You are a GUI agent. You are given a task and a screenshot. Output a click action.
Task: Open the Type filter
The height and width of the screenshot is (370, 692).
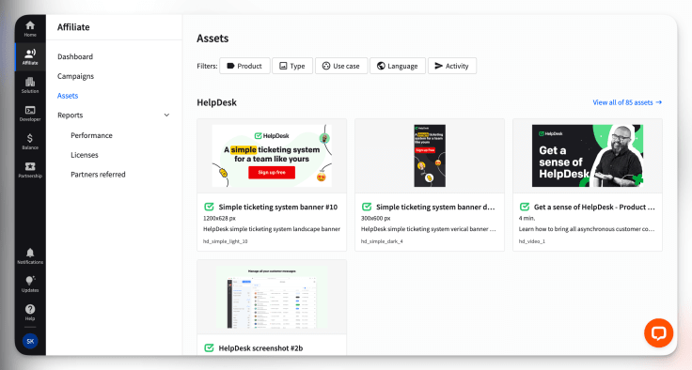(x=292, y=66)
